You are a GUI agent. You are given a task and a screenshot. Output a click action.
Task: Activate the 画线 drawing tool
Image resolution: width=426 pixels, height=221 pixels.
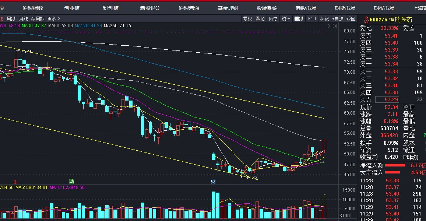(x=299, y=19)
